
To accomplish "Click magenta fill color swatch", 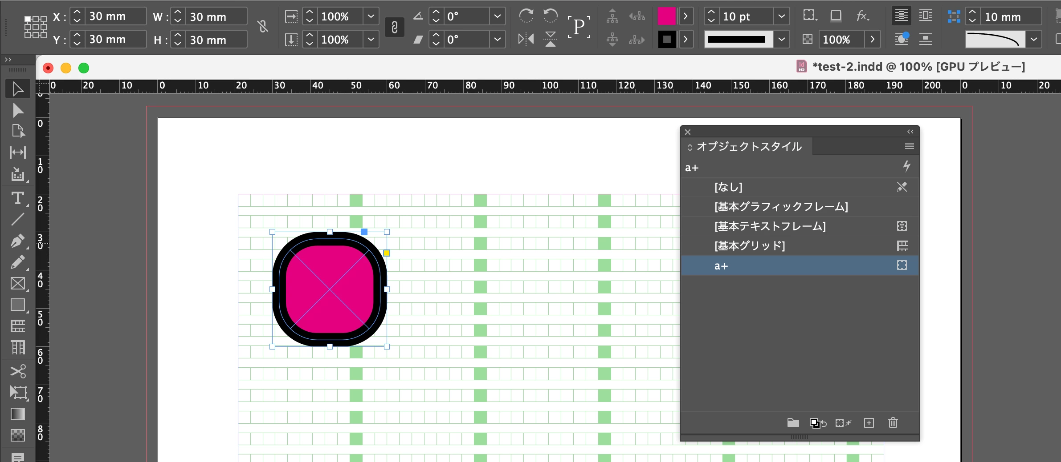I will [x=667, y=16].
